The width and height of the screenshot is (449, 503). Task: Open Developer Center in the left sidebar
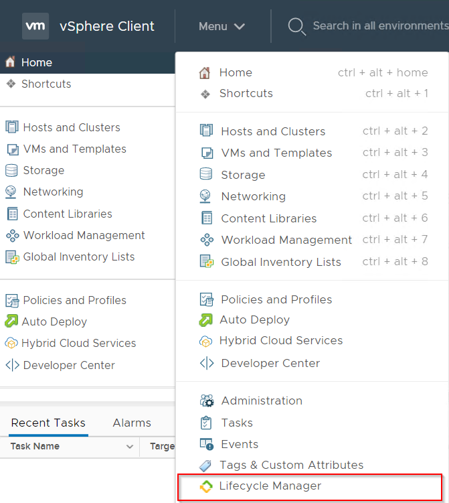click(x=68, y=365)
